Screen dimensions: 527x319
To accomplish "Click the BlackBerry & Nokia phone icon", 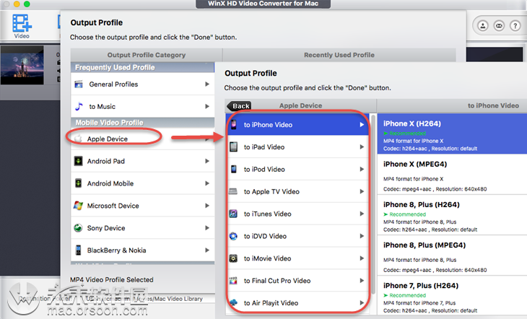I will point(78,250).
